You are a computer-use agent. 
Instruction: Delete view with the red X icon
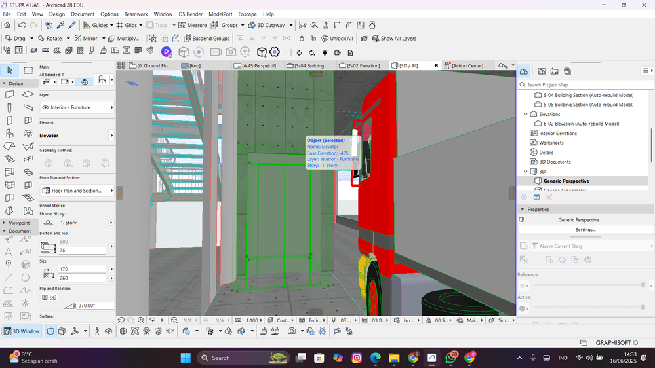(549, 197)
